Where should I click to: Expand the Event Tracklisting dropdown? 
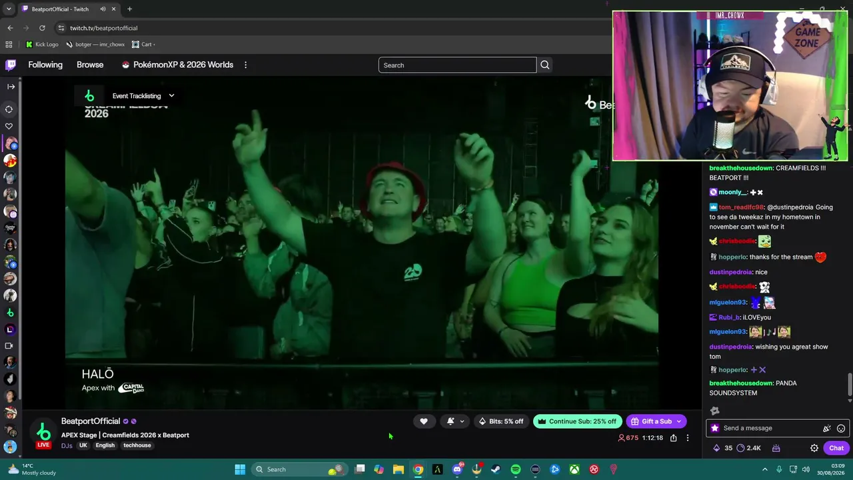pyautogui.click(x=171, y=96)
